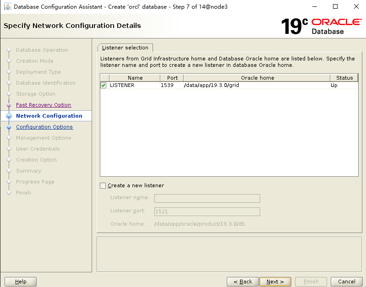Open the Help button

21,282
